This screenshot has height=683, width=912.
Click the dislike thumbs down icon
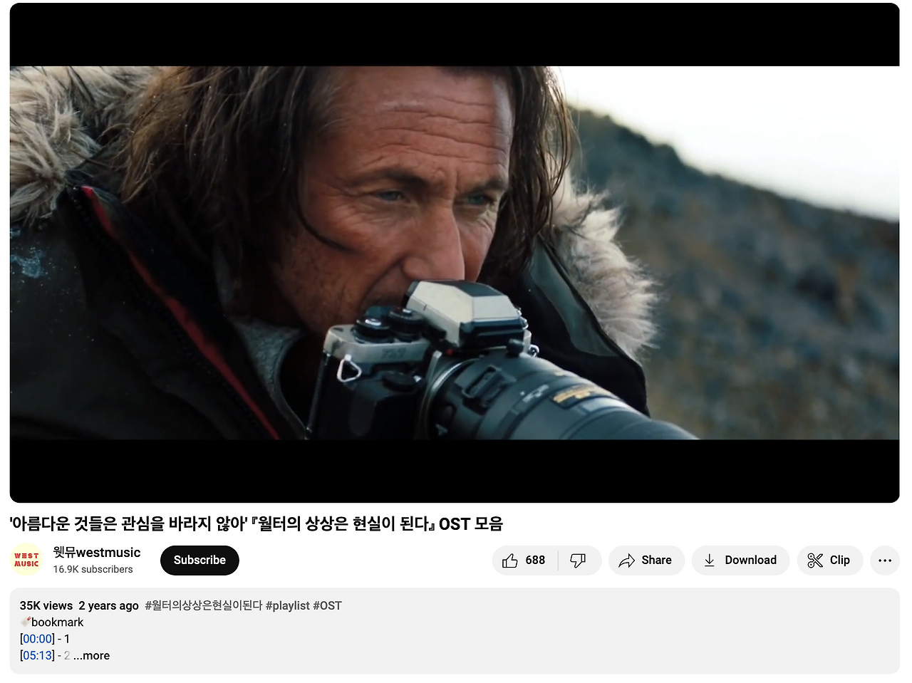(x=577, y=561)
